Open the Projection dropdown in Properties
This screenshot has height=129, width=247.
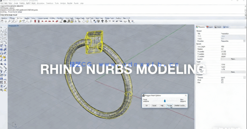(x=244, y=41)
